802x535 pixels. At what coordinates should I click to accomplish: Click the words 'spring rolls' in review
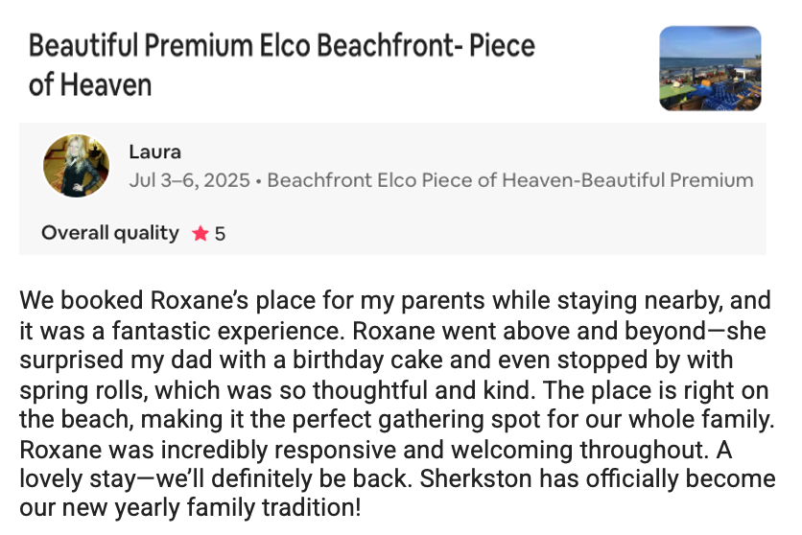click(x=83, y=391)
